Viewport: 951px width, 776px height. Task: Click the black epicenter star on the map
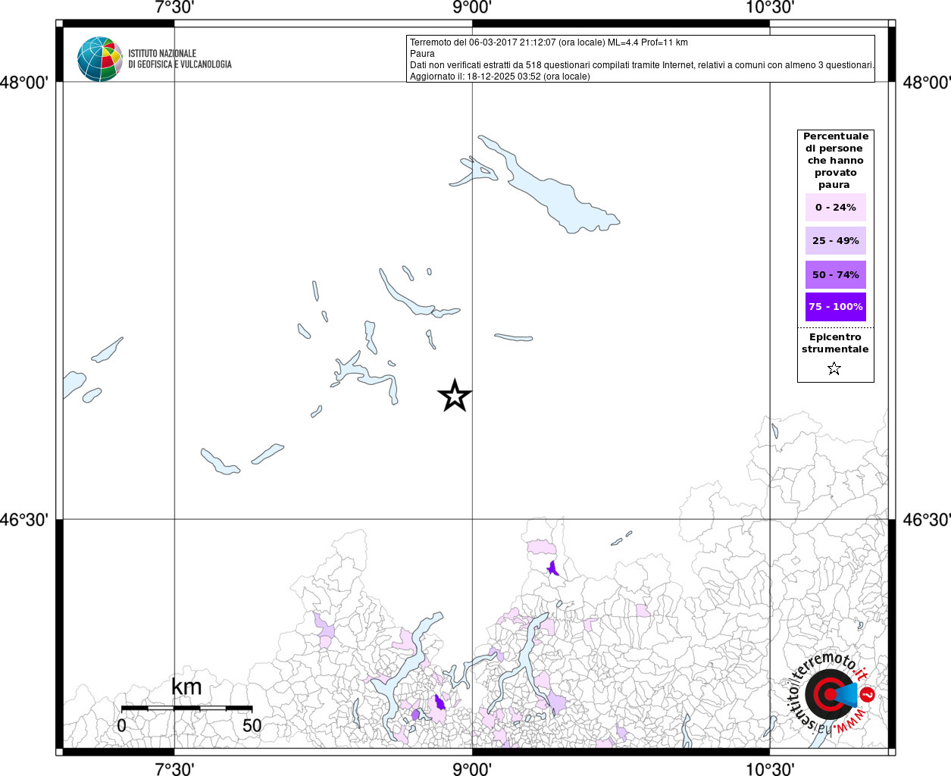[455, 396]
